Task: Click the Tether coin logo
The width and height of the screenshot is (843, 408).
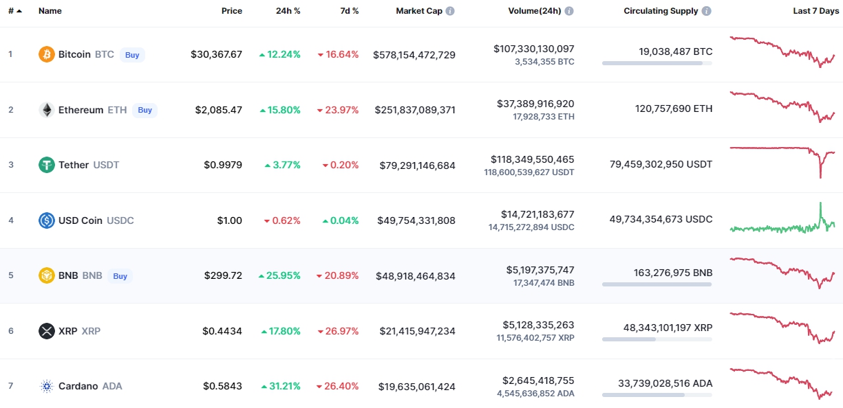Action: coord(47,165)
